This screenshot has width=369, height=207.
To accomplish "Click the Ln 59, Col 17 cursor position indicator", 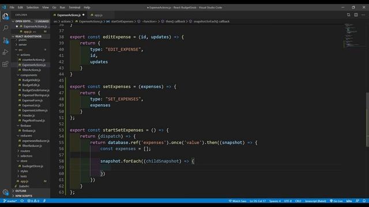I will (x=258, y=201).
